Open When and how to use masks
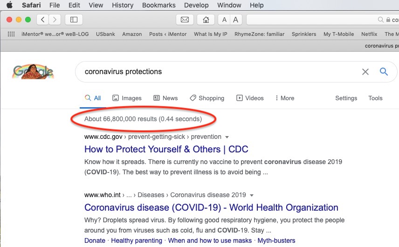The image size is (399, 247). (210, 240)
